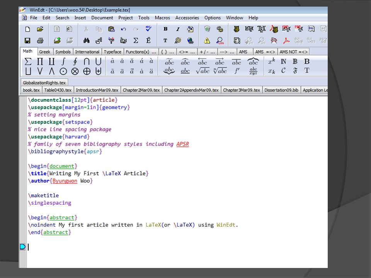The height and width of the screenshot is (278, 371).
Task: Insert the widehat abc accent symbol
Action: [x=185, y=61]
